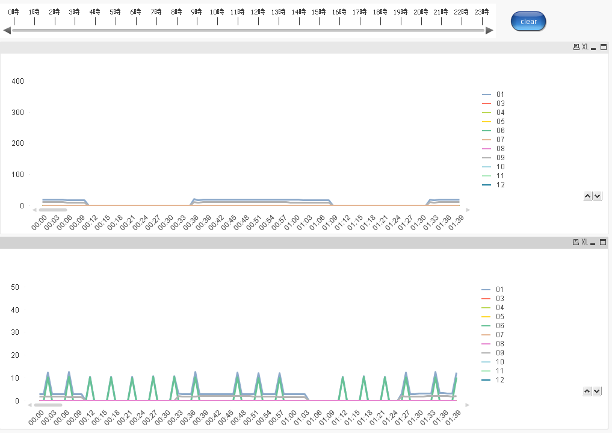The height and width of the screenshot is (433, 612).
Task: Click right scroll arrow on upper chart x-axis
Action: 468,210
